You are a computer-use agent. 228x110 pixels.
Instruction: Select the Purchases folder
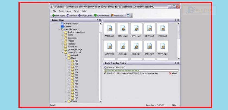tap(72, 46)
